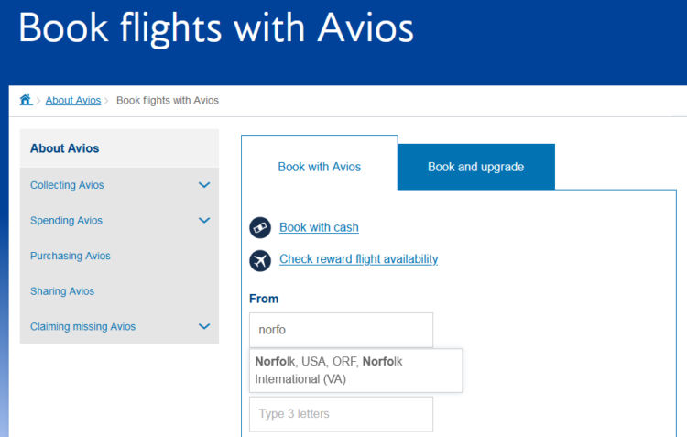The image size is (687, 437).
Task: Select the Book with Avios tab
Action: point(320,167)
